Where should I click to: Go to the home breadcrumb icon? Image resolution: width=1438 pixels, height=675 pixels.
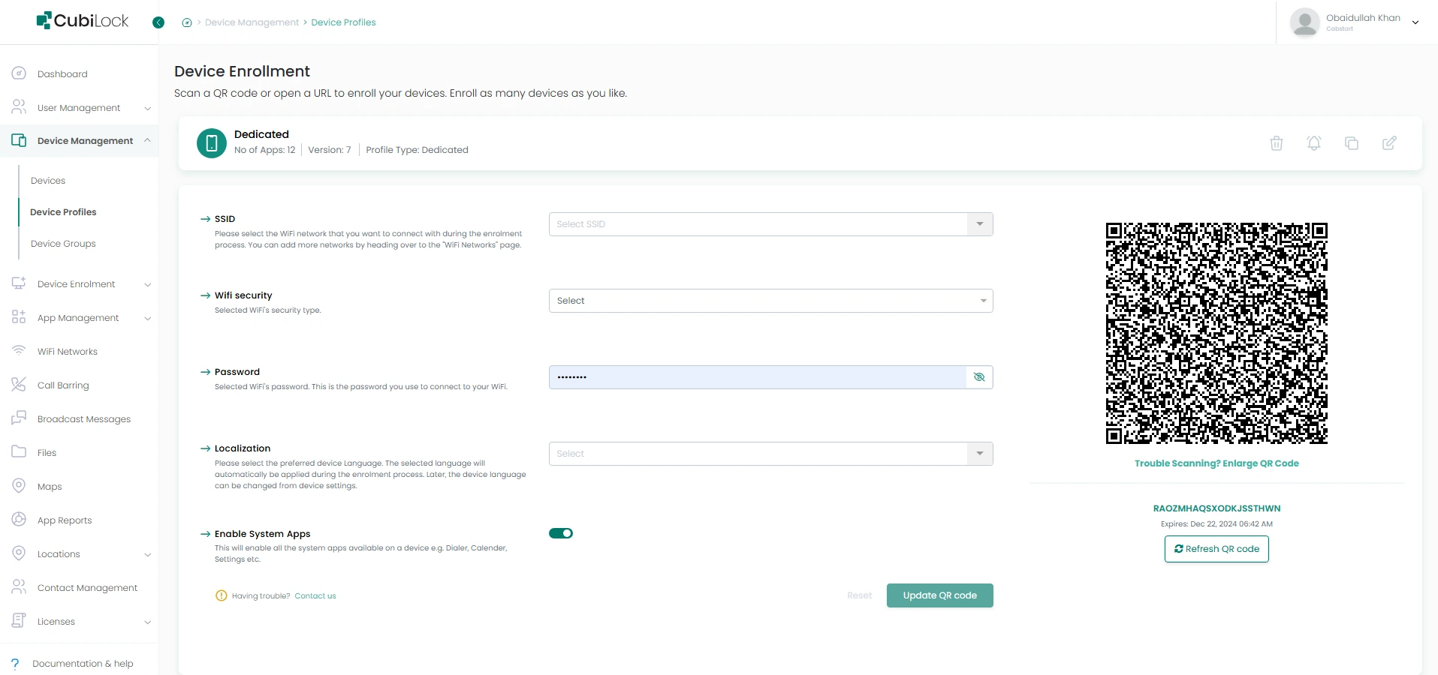pos(187,22)
